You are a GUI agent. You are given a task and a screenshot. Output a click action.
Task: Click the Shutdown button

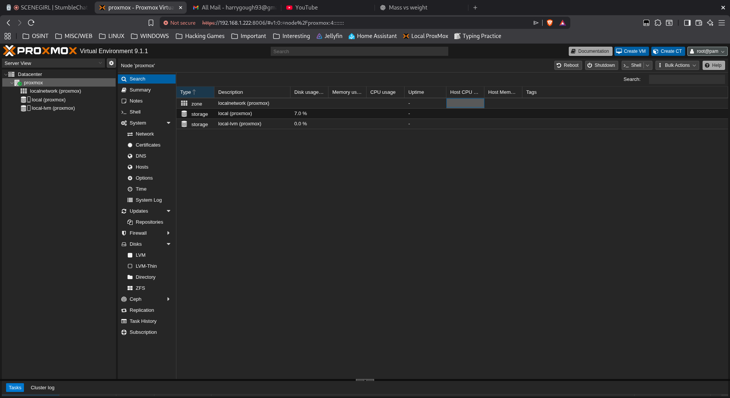tap(601, 65)
